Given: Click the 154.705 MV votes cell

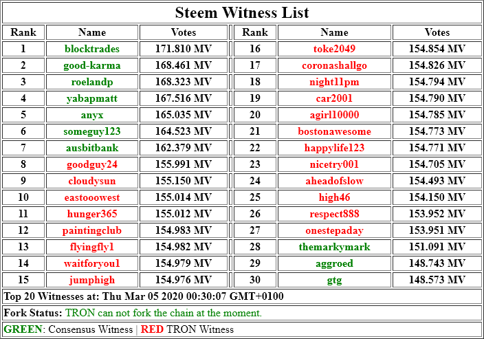Looking at the screenshot, I should click(437, 164).
